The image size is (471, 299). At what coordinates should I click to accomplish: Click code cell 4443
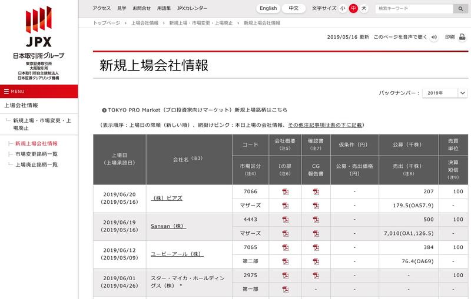250,219
